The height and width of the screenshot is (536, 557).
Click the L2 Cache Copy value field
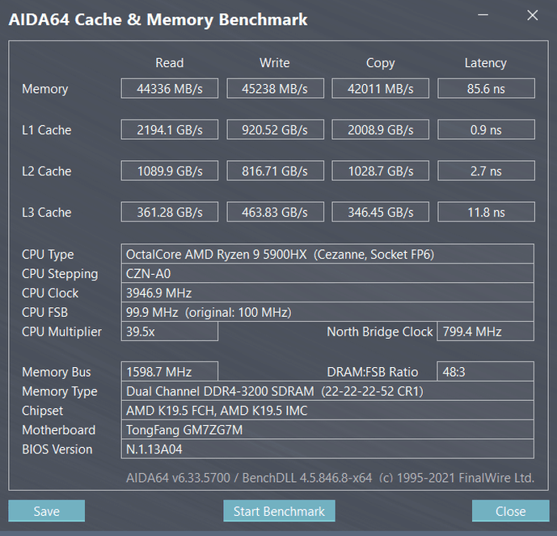pos(380,171)
